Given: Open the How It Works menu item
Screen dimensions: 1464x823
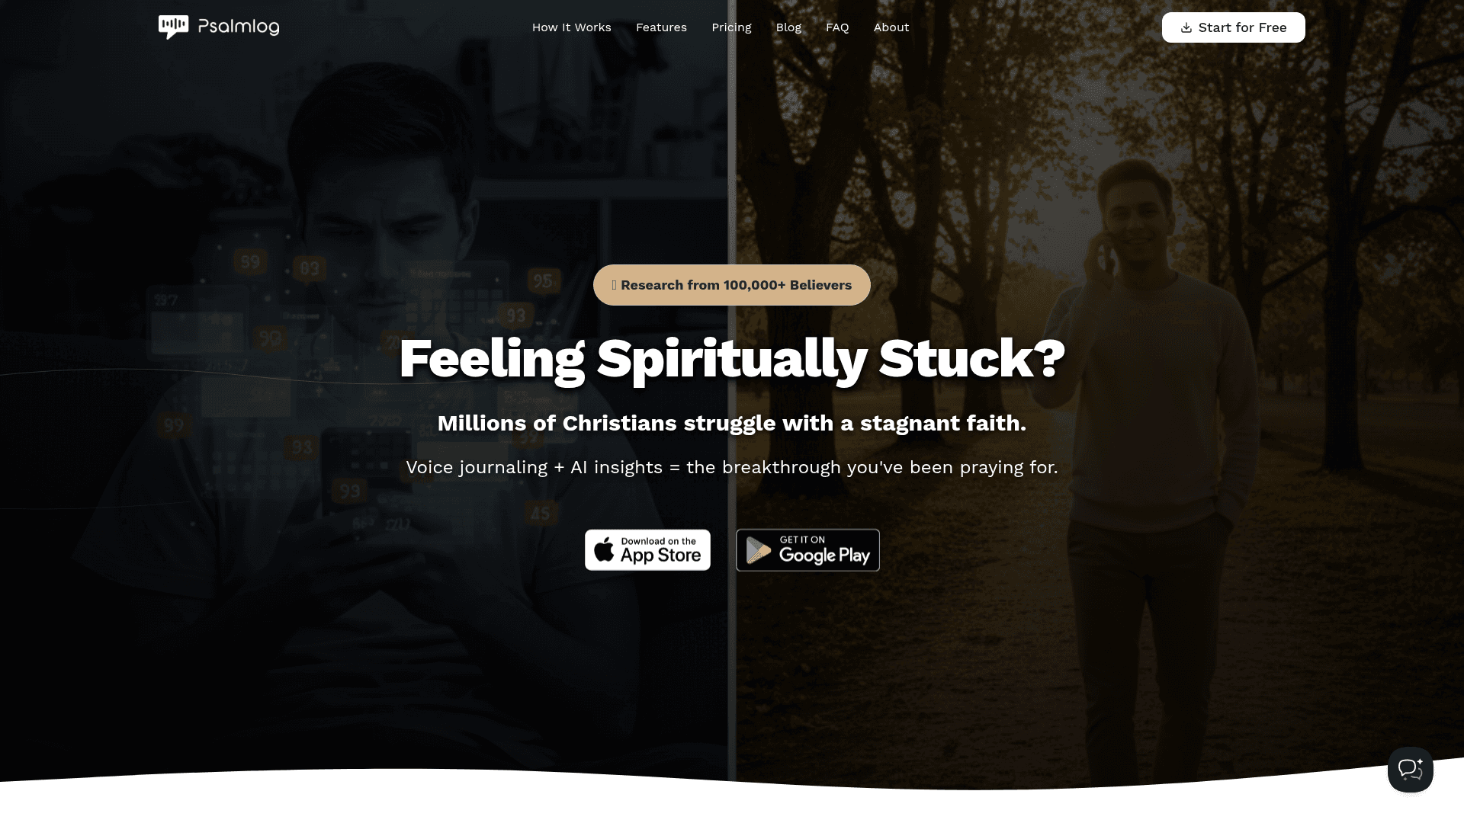Looking at the screenshot, I should (x=571, y=27).
